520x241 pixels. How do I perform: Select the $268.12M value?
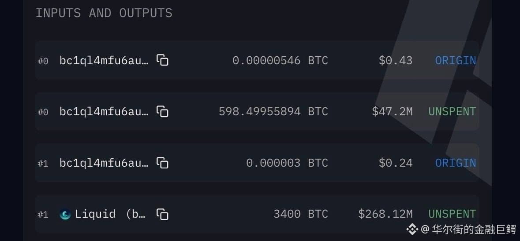(x=385, y=214)
